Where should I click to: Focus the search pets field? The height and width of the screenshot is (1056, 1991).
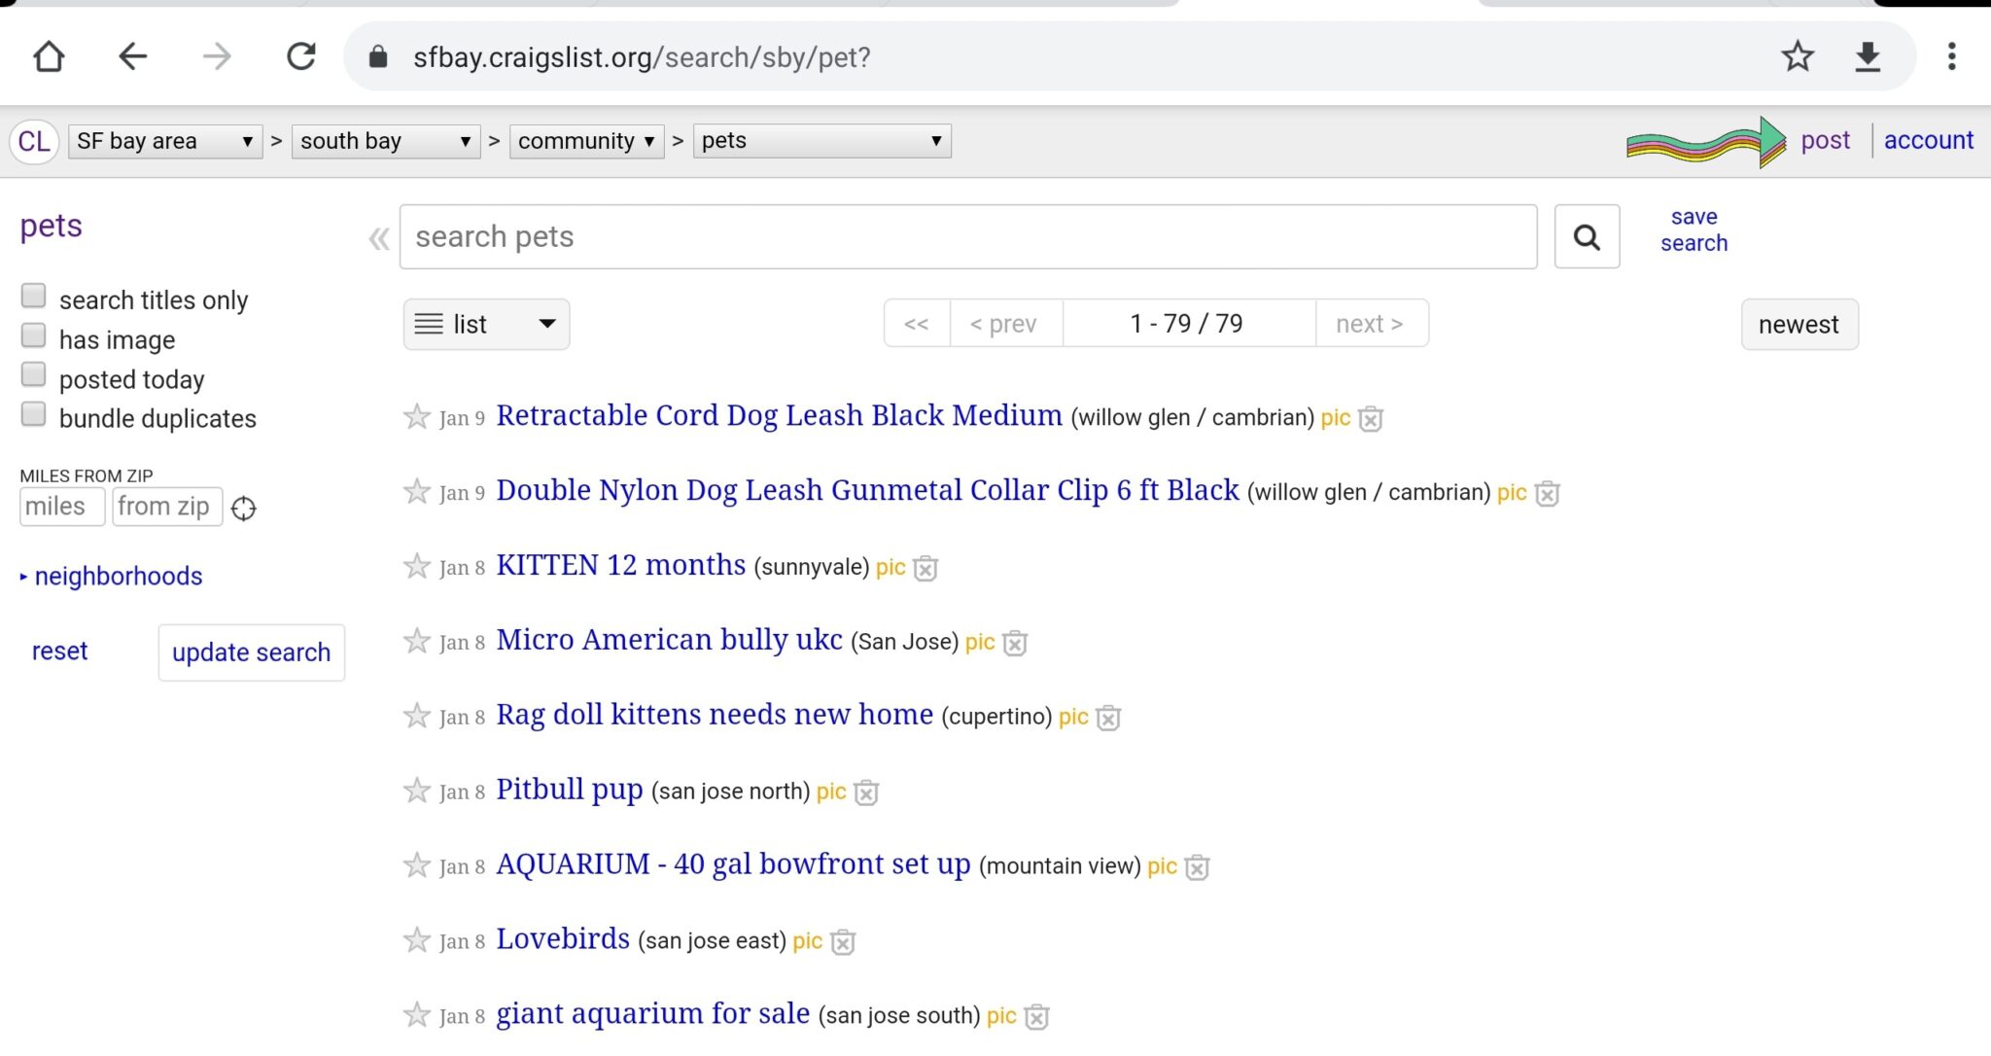point(968,236)
